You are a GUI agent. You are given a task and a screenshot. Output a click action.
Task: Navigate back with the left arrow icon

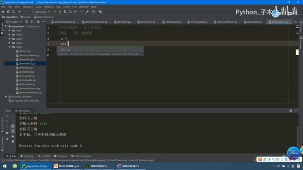tap(19, 12)
